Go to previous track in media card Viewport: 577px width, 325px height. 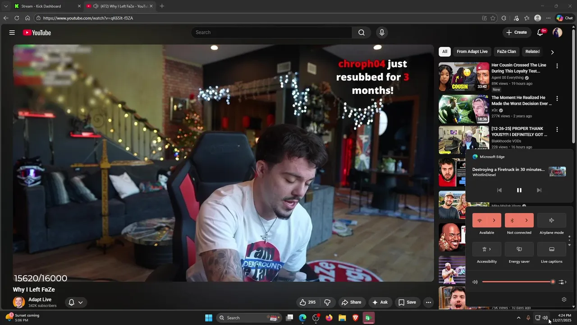coord(499,190)
